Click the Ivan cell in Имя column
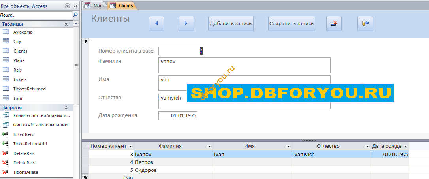 click(x=252, y=155)
